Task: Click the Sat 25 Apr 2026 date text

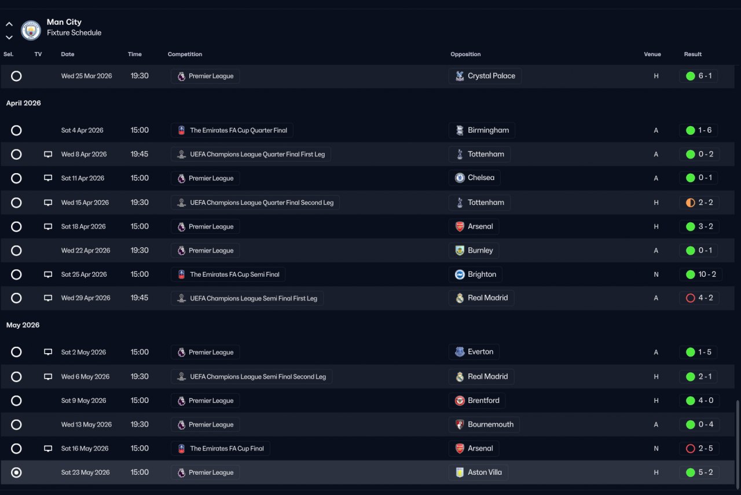Action: click(x=84, y=274)
